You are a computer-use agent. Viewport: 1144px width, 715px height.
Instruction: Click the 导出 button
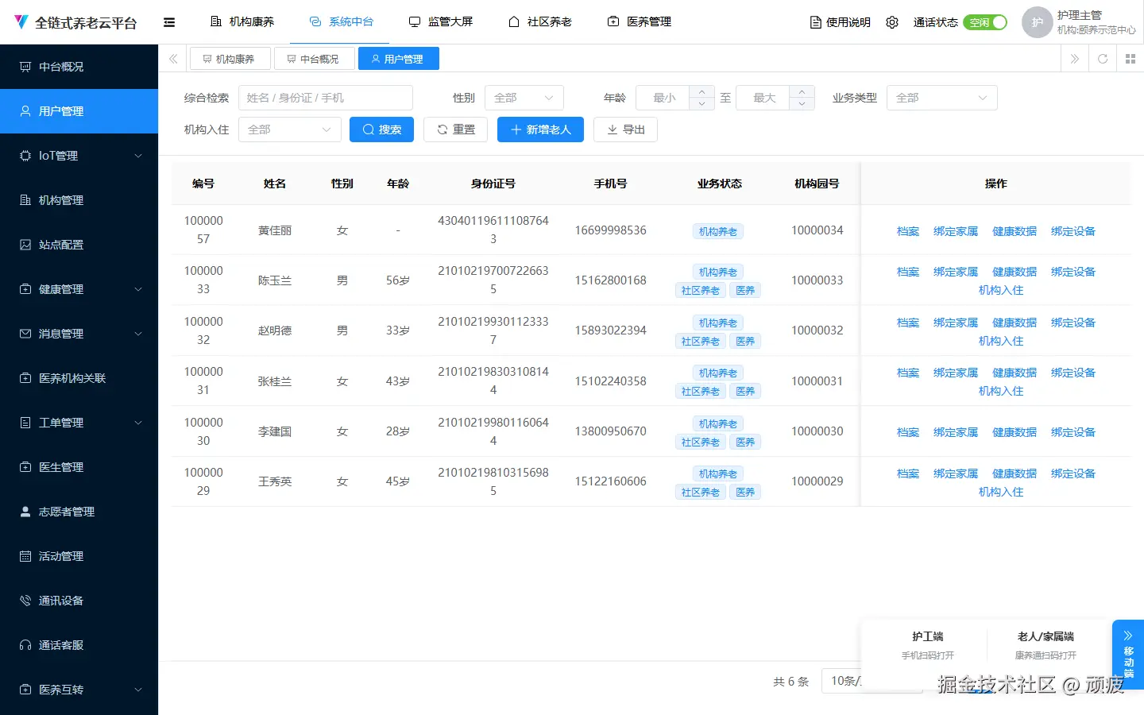625,129
